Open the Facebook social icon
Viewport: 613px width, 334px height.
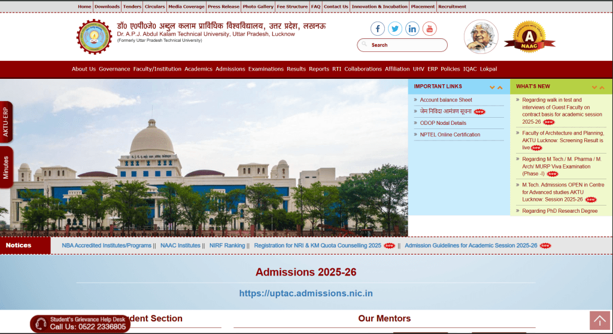point(378,29)
